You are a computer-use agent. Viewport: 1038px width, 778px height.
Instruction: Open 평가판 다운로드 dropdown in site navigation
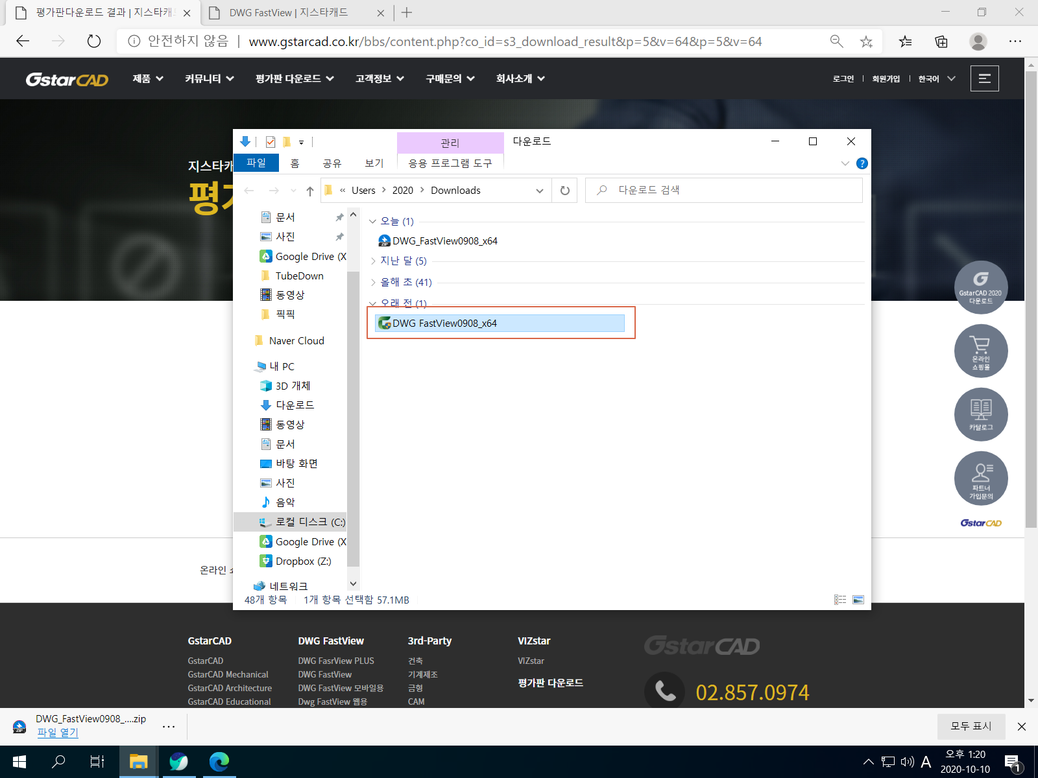pos(295,78)
